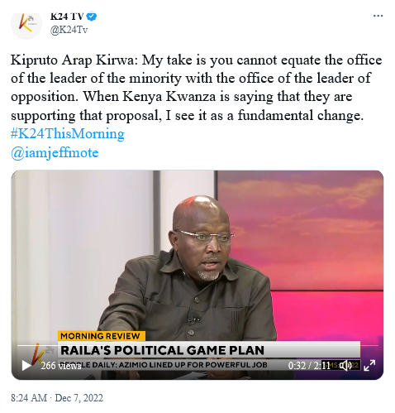395x413 pixels.
Task: Click the Kipruto Arap Kirwa tweet text
Action: (x=197, y=88)
